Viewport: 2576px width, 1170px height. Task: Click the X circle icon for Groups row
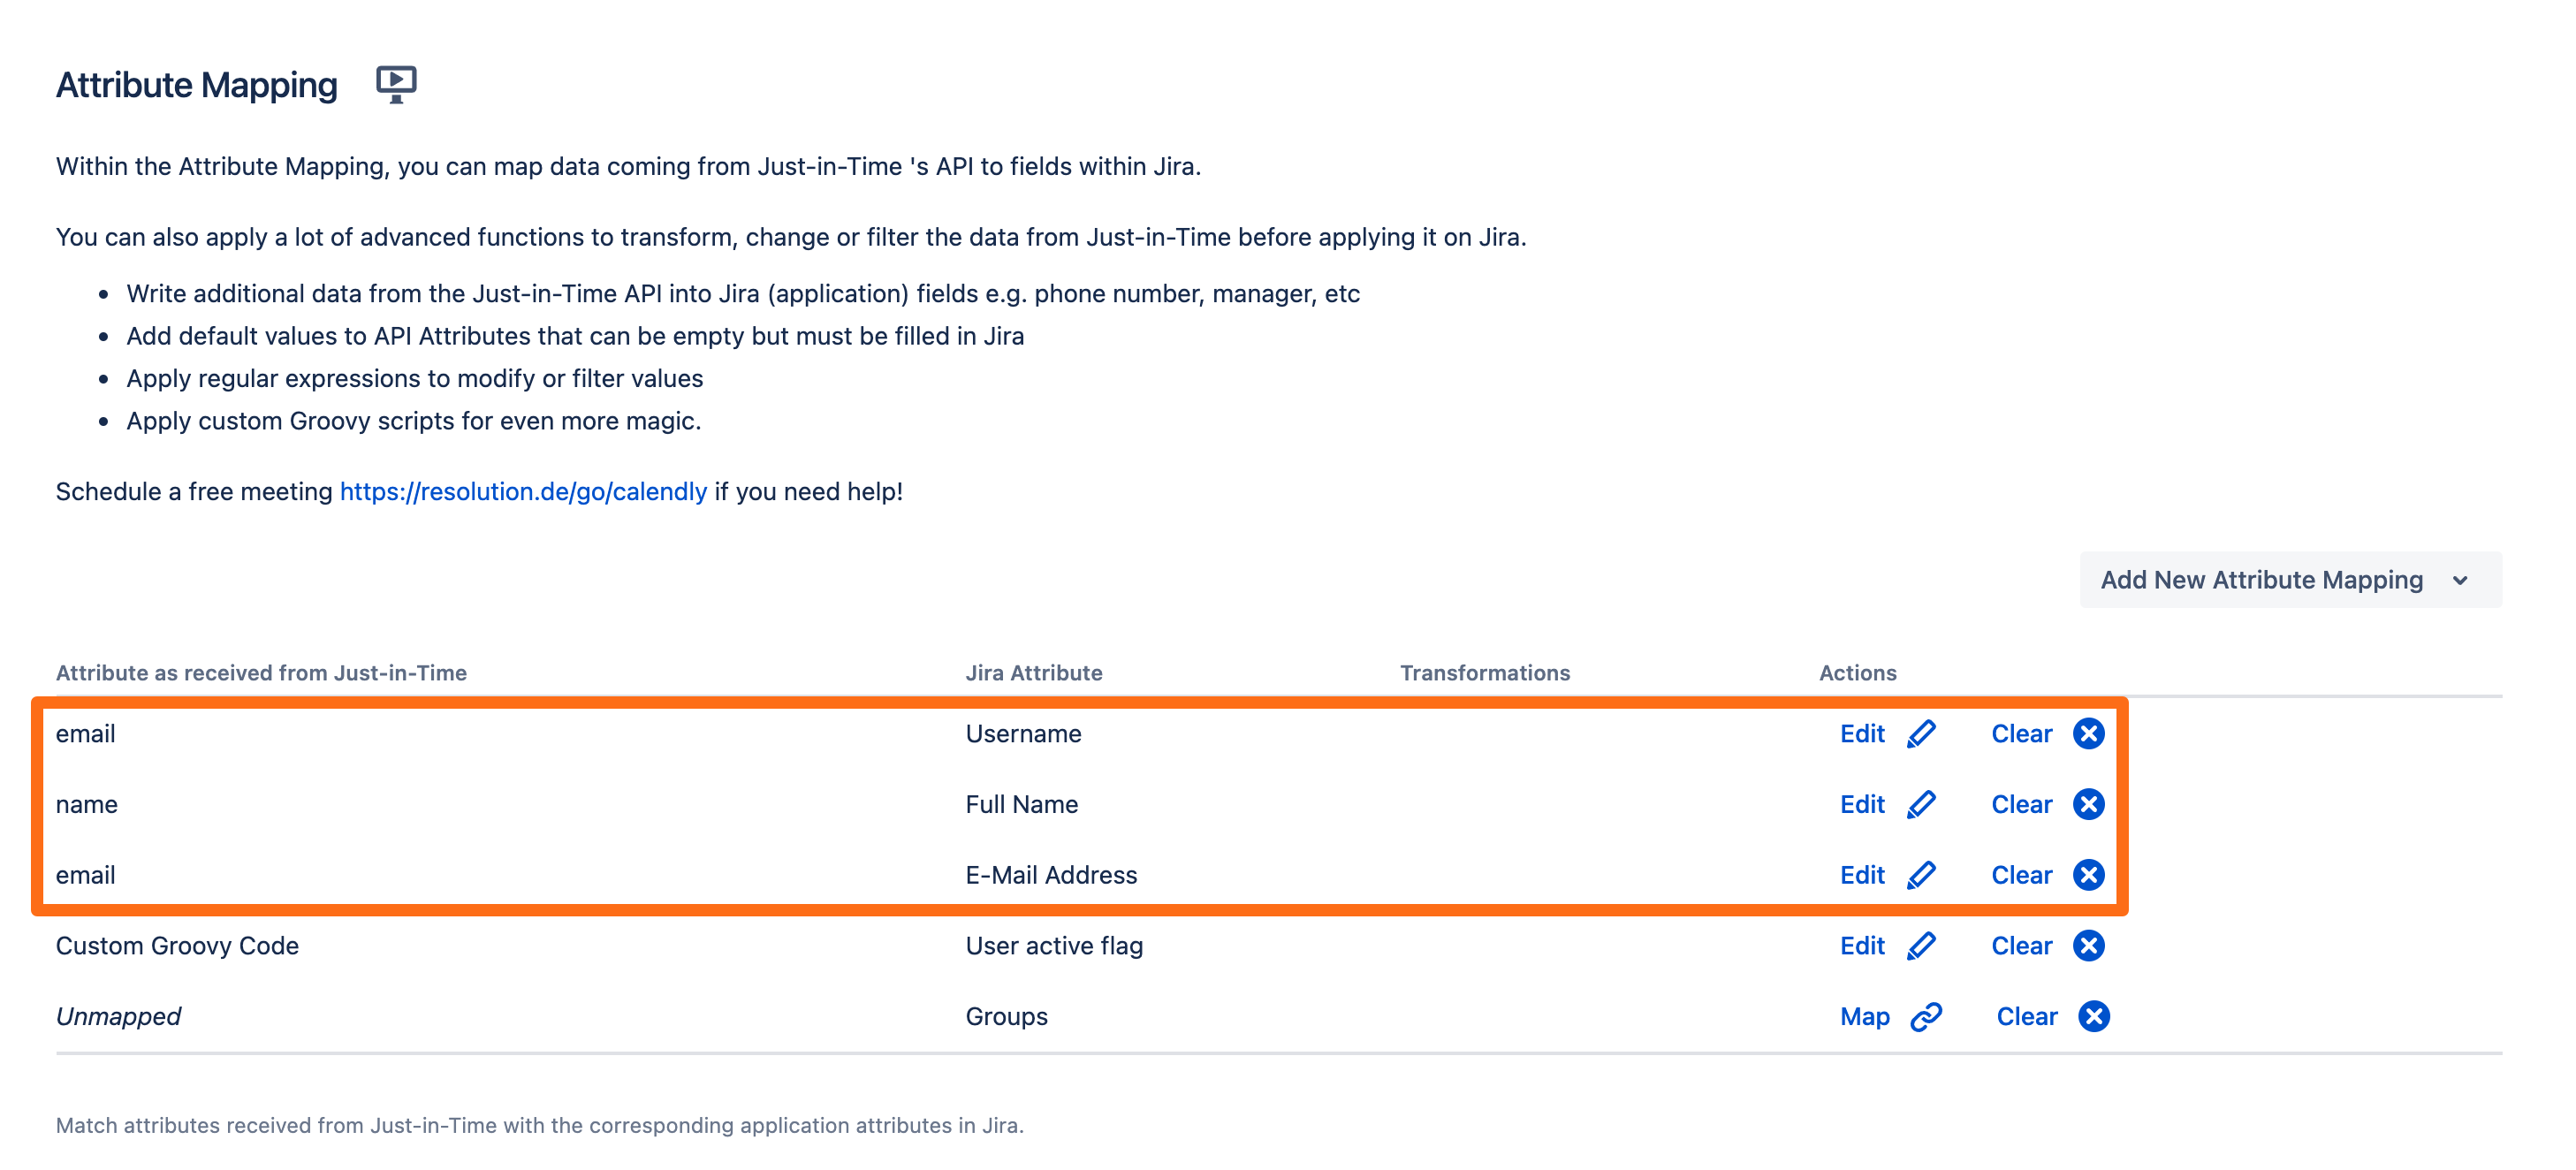pyautogui.click(x=2093, y=1017)
